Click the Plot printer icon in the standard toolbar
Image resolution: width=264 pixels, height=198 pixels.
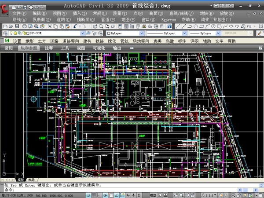coord(24,26)
